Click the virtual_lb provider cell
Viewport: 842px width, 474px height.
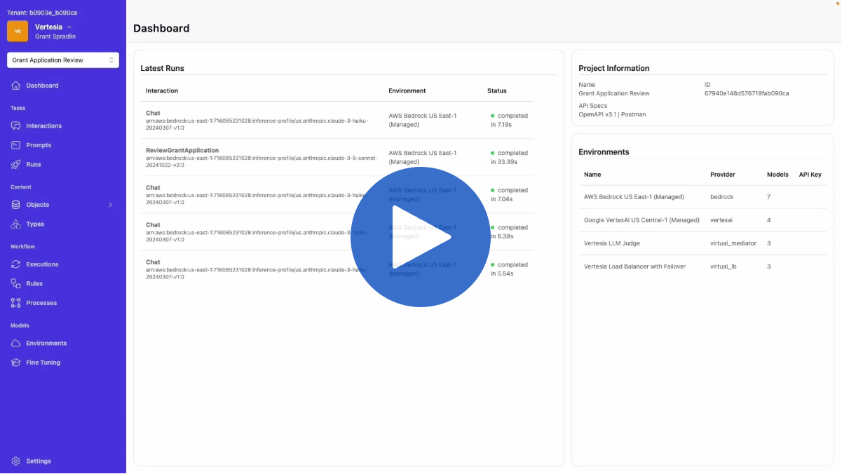(x=724, y=266)
